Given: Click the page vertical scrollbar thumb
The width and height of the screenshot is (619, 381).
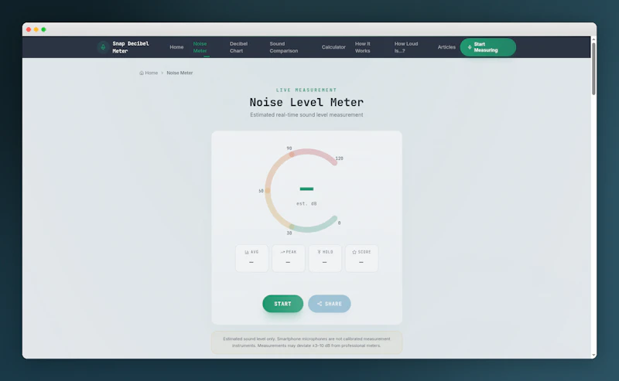Looking at the screenshot, I should 593,69.
